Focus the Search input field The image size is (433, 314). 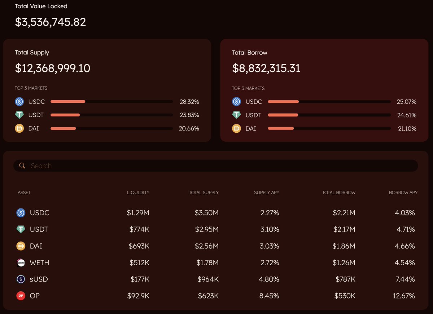point(216,165)
